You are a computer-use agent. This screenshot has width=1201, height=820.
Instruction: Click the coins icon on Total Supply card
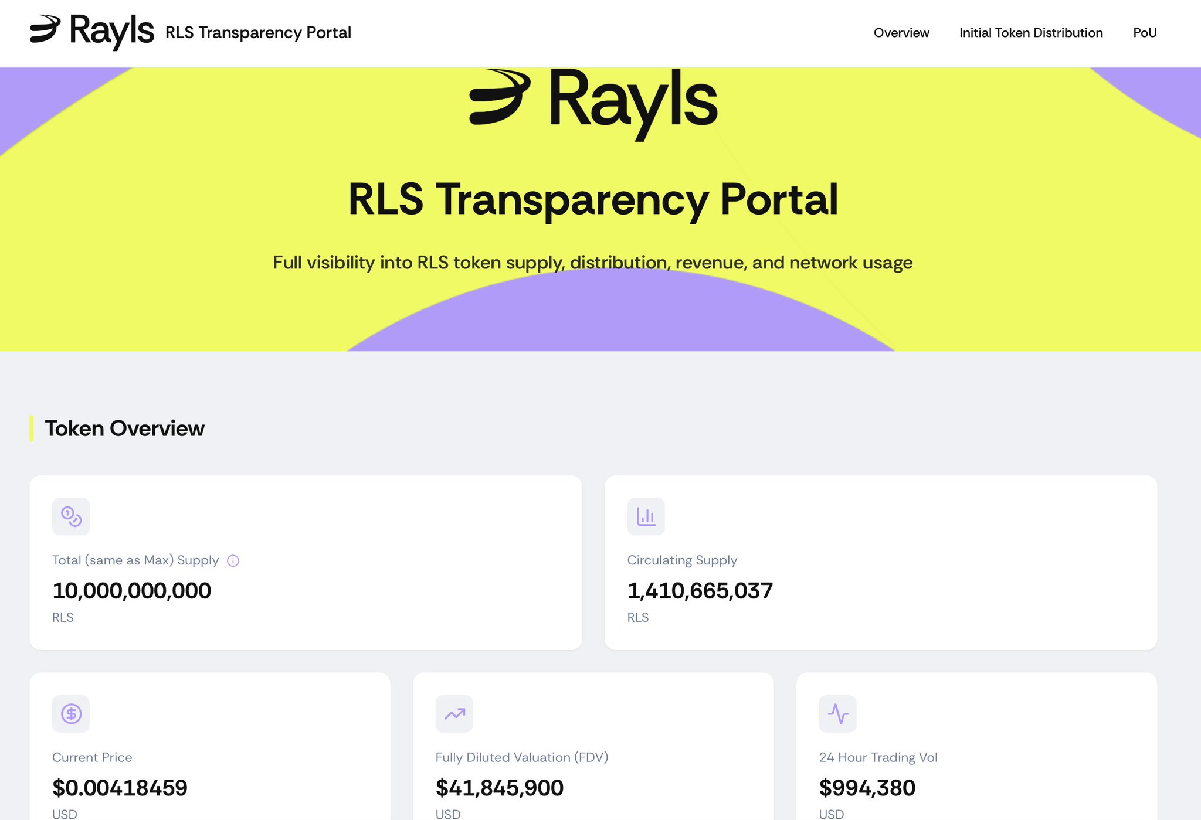71,516
